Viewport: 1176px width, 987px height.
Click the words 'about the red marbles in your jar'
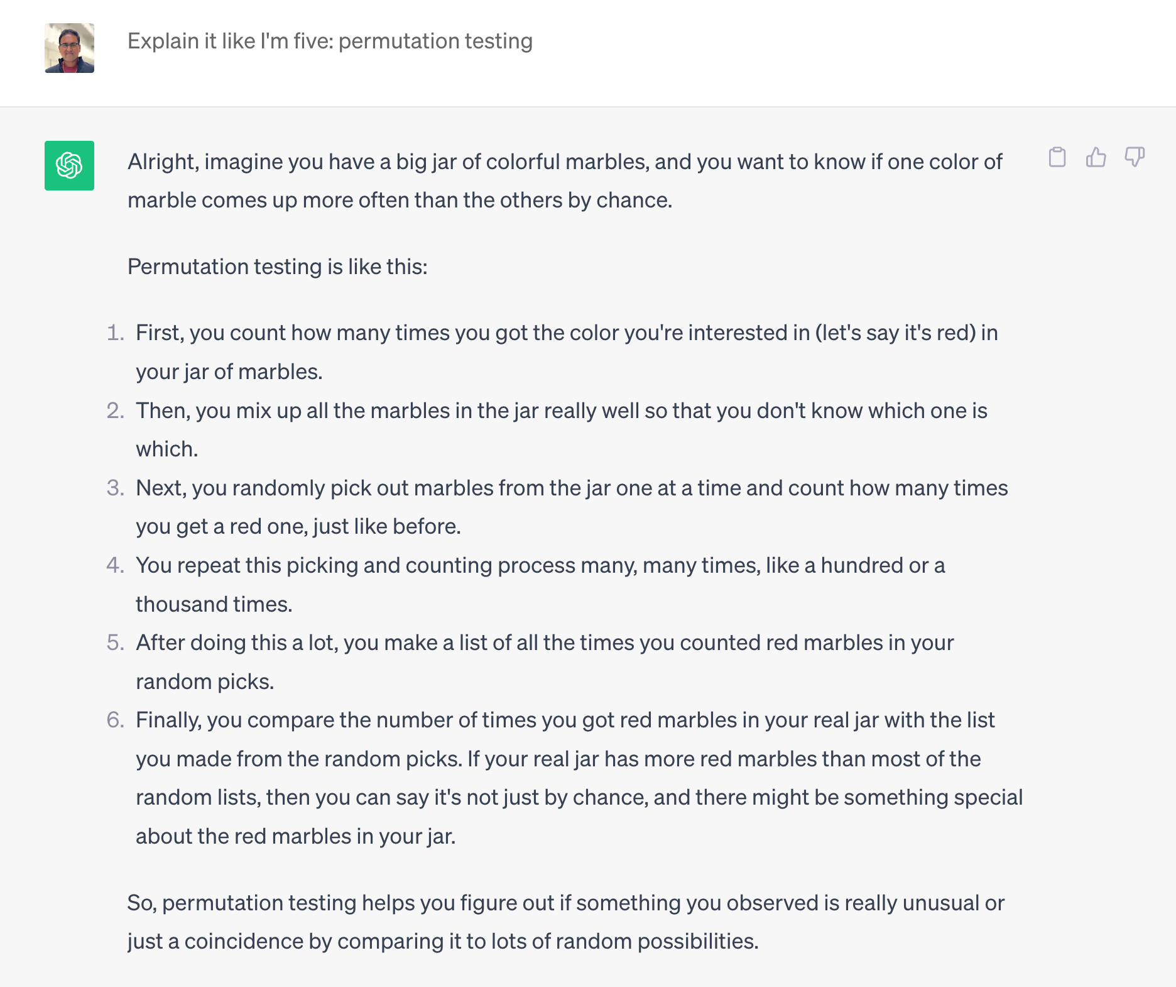click(295, 836)
